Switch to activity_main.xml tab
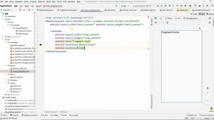The width and height of the screenshot is (214, 120). [x=129, y=10]
